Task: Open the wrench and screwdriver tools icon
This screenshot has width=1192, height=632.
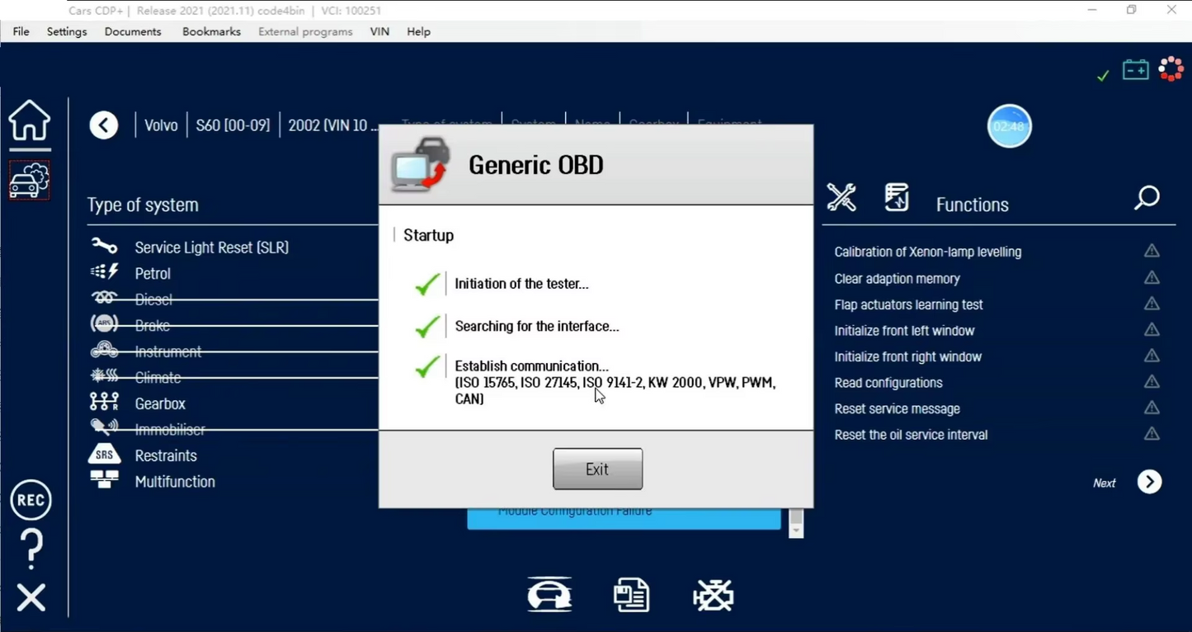Action: pos(841,197)
